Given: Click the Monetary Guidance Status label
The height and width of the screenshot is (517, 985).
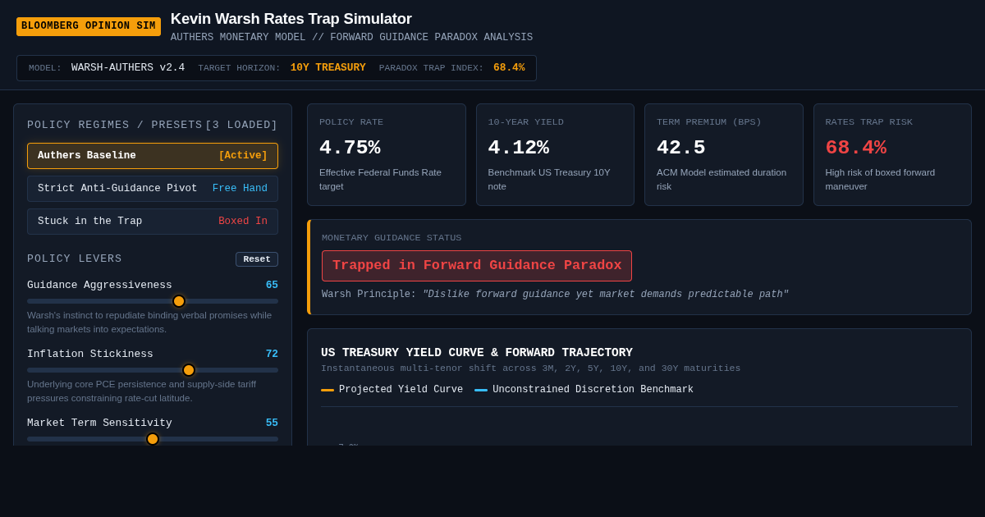Looking at the screenshot, I should pyautogui.click(x=392, y=238).
